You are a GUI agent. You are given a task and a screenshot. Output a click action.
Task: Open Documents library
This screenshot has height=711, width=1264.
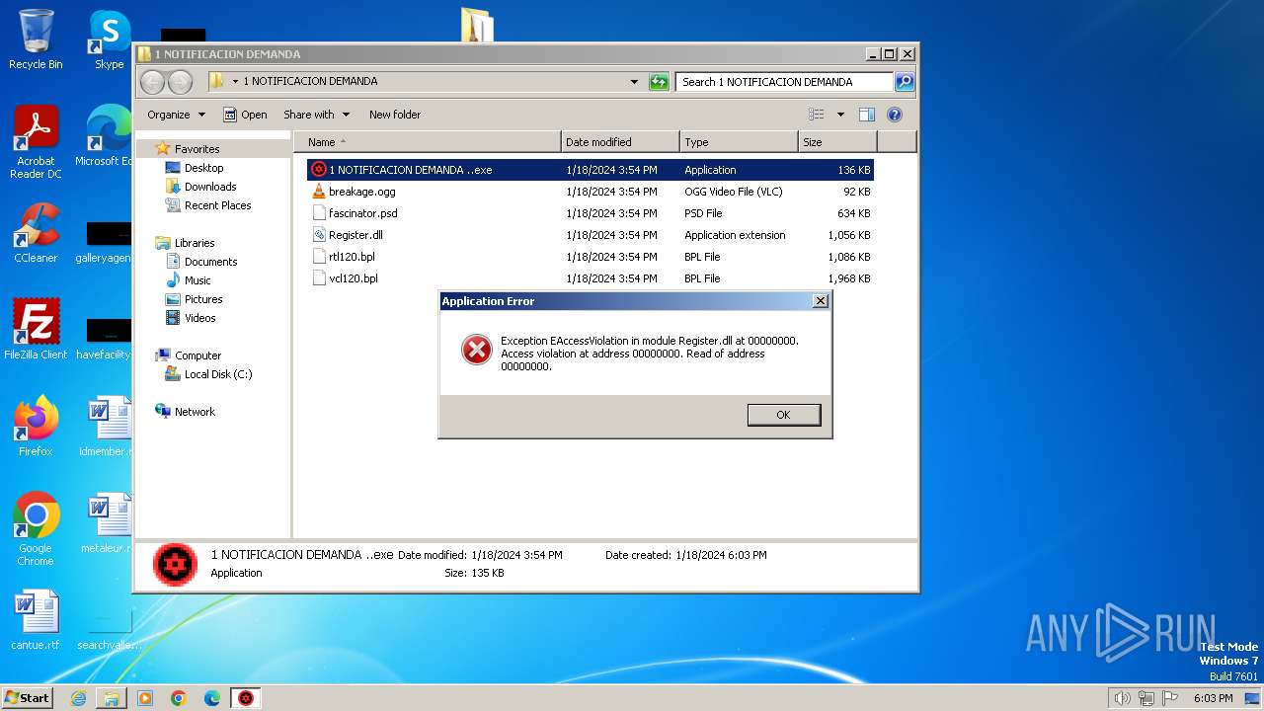tap(210, 262)
